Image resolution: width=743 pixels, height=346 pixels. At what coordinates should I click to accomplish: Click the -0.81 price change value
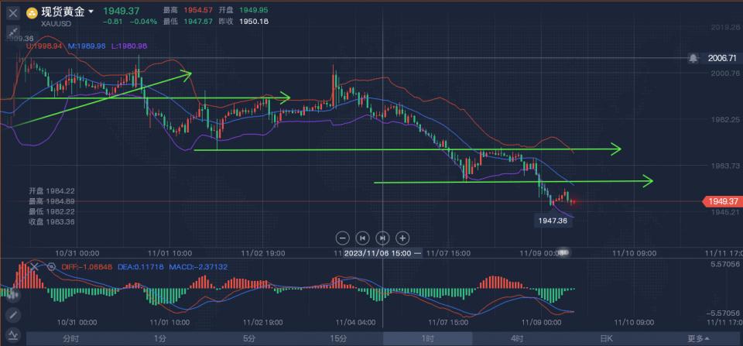coord(114,22)
